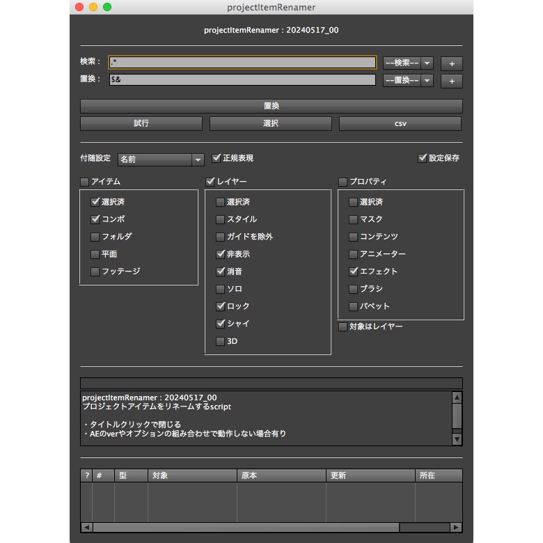The height and width of the screenshot is (543, 543).
Task: Click the csv button
Action: 400,123
